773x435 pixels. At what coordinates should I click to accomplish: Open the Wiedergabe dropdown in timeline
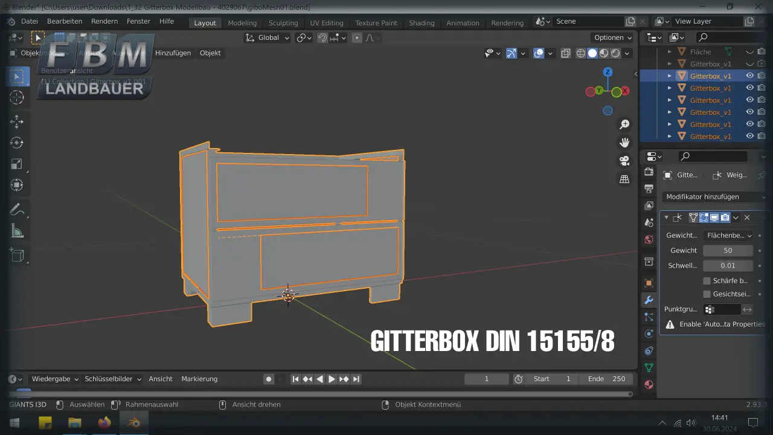coord(55,379)
